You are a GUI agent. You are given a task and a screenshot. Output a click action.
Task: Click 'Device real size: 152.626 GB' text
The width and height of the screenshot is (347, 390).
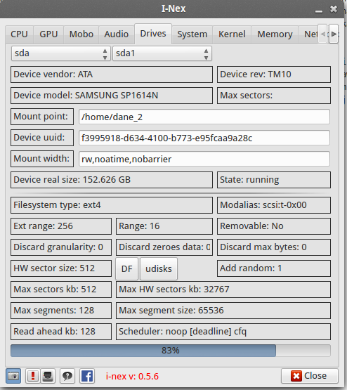(72, 180)
